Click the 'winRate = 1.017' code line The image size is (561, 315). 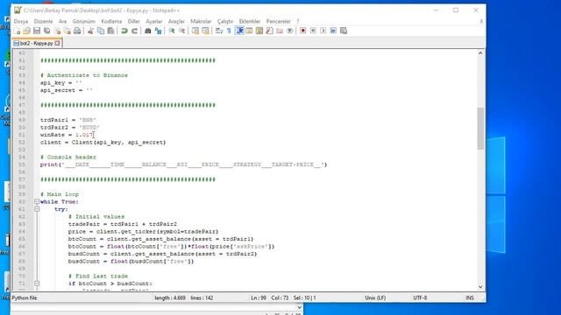click(x=67, y=135)
